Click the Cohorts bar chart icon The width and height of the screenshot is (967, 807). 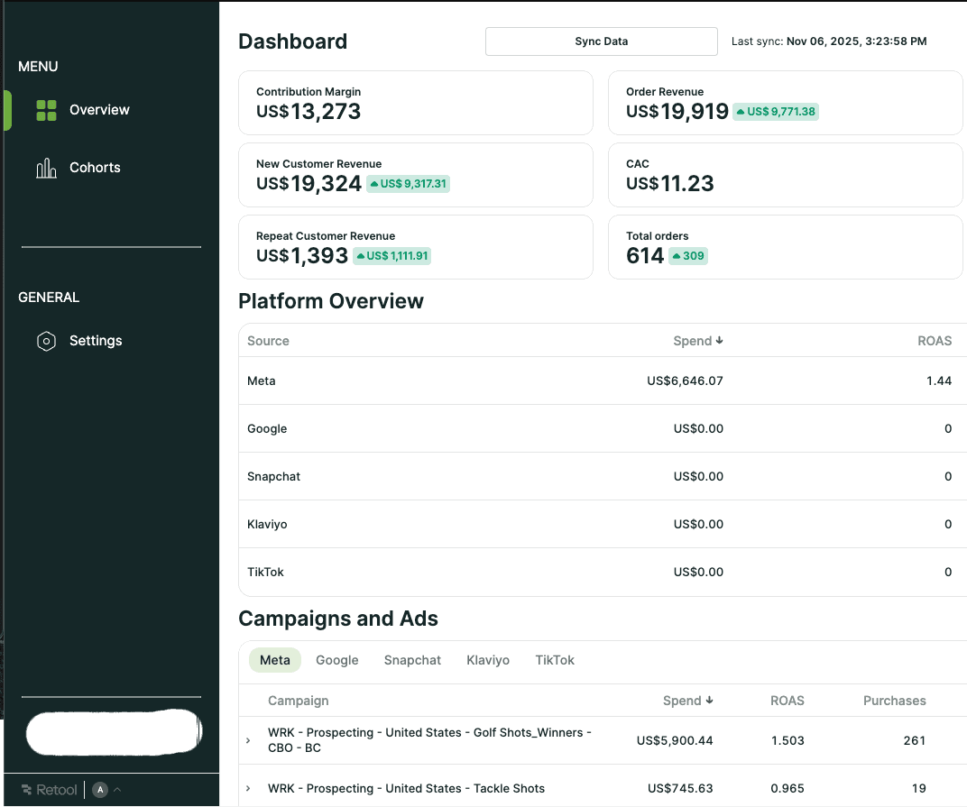pos(45,167)
